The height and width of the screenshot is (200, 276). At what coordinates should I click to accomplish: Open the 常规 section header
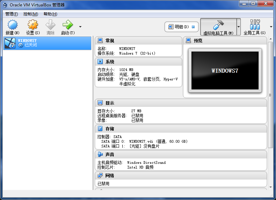click(x=139, y=41)
